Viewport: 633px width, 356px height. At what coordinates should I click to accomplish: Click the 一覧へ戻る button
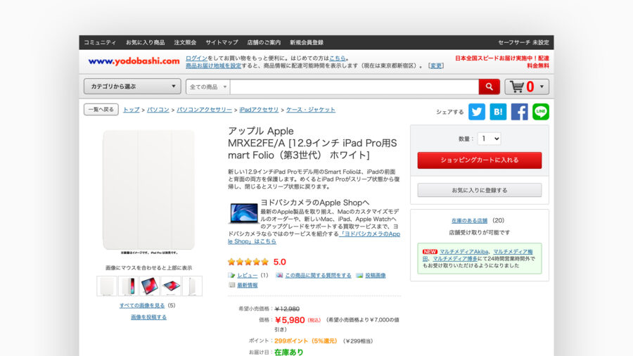[101, 109]
